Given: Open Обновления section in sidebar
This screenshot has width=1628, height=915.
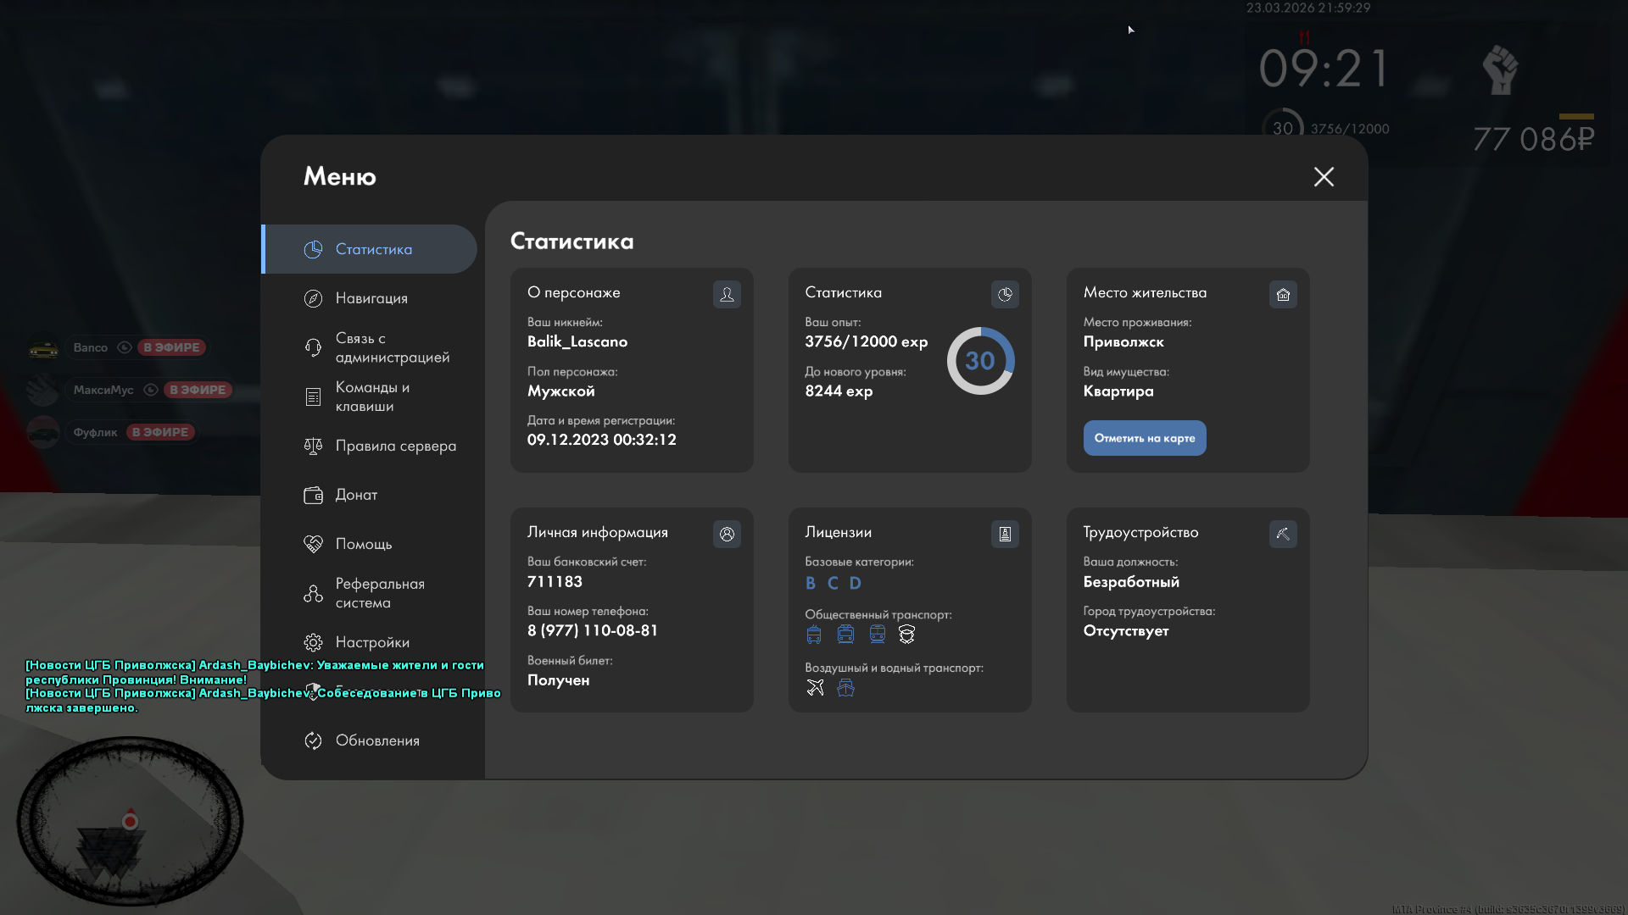Looking at the screenshot, I should [x=377, y=740].
